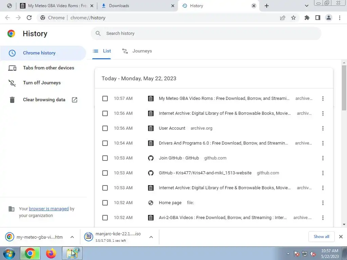The width and height of the screenshot is (347, 260).
Task: Tick the Drivers And Programs 6.0 checkbox
Action: pyautogui.click(x=105, y=143)
